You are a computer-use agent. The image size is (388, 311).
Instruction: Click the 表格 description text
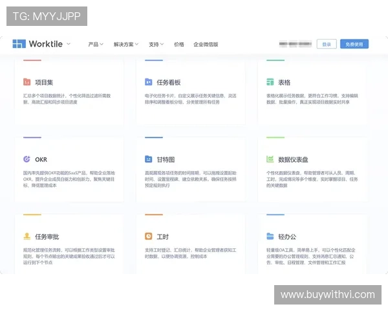point(312,98)
